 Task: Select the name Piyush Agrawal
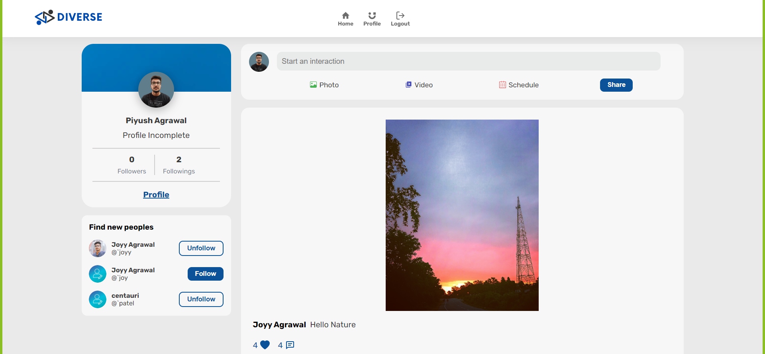[156, 120]
